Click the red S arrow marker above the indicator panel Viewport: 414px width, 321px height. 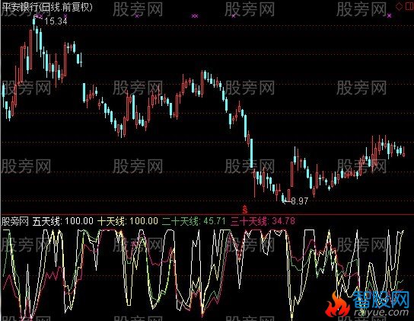245,209
